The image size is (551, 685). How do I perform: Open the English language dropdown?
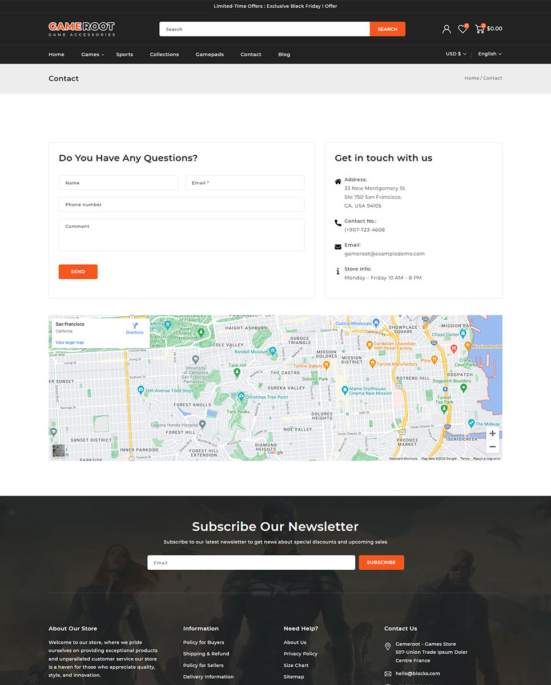[489, 54]
